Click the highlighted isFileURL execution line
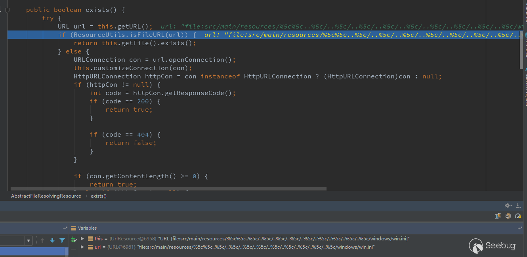This screenshot has height=257, width=527. (263, 35)
